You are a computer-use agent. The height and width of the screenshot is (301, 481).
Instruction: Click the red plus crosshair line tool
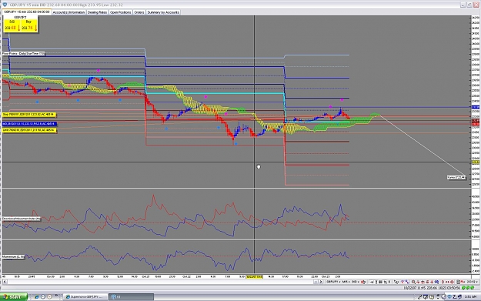click(432, 282)
